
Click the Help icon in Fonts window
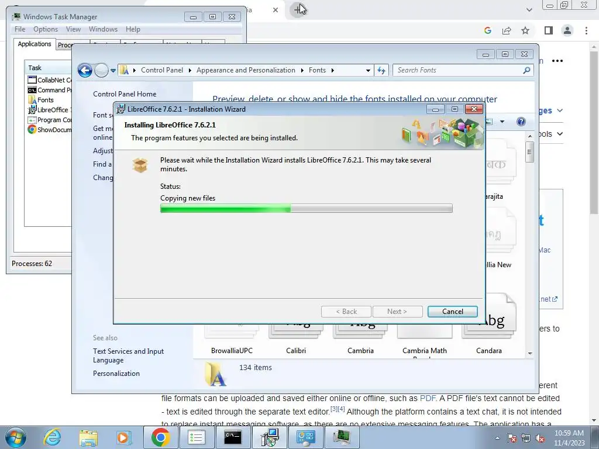click(x=521, y=122)
